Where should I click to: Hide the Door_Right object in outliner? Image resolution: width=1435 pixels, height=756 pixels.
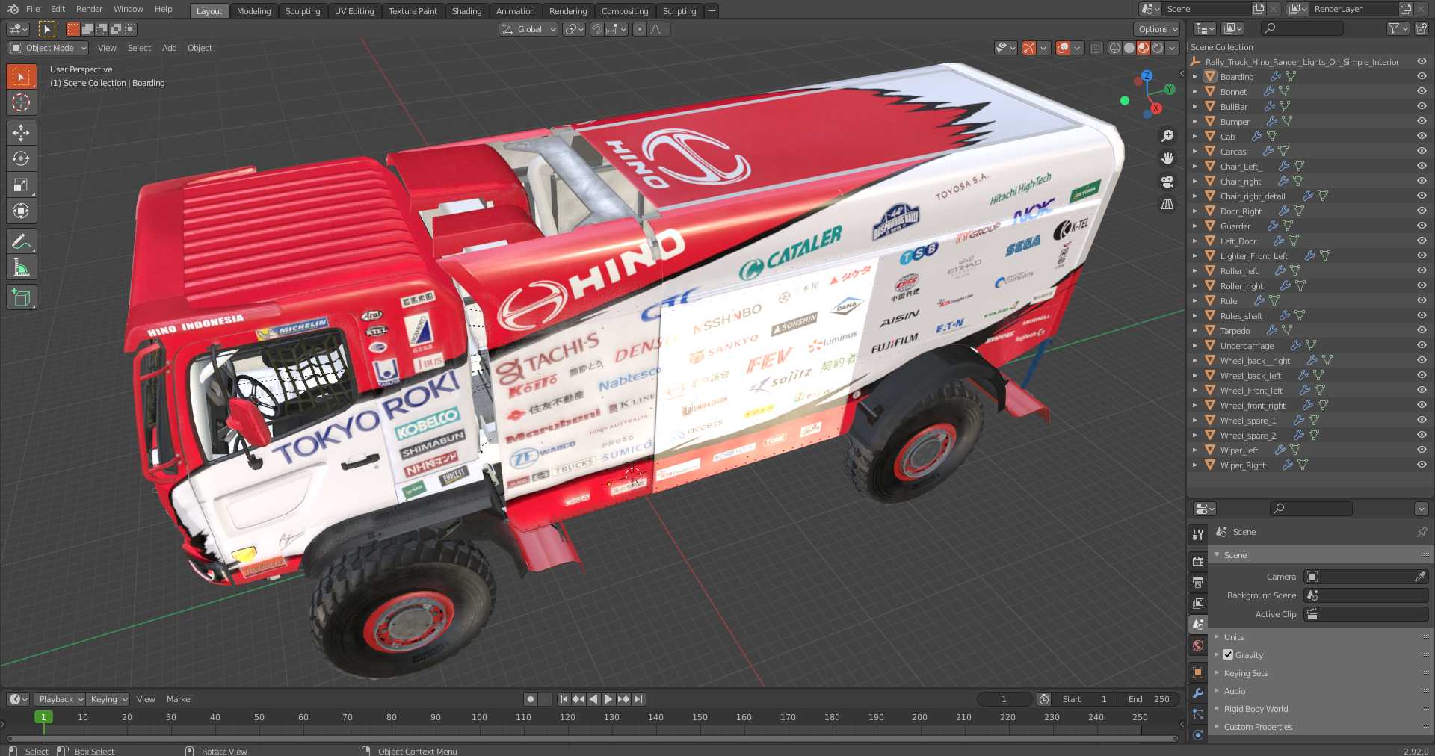coord(1422,211)
